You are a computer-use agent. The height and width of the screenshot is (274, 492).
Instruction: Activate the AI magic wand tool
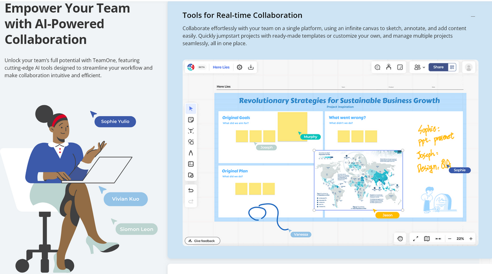(x=389, y=66)
